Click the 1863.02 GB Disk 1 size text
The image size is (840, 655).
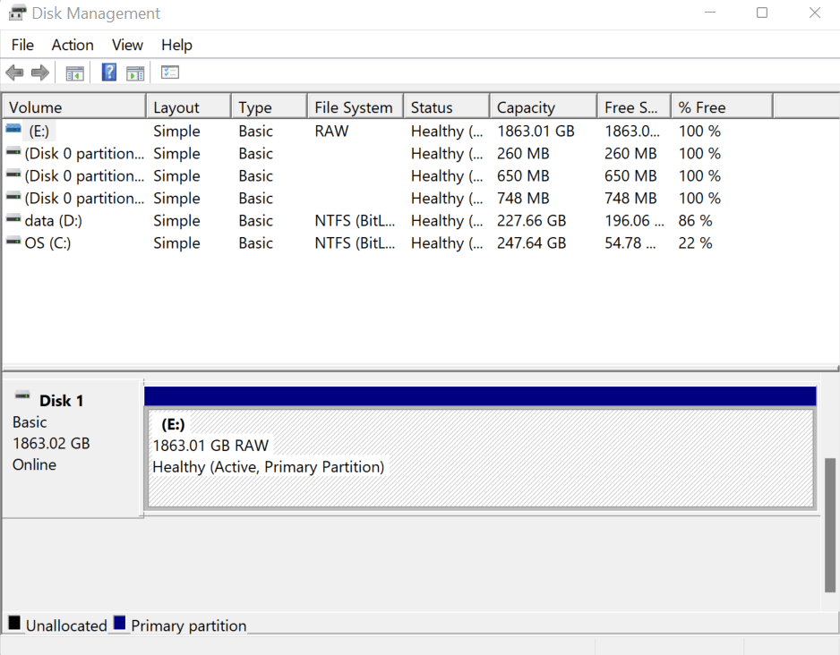coord(51,443)
